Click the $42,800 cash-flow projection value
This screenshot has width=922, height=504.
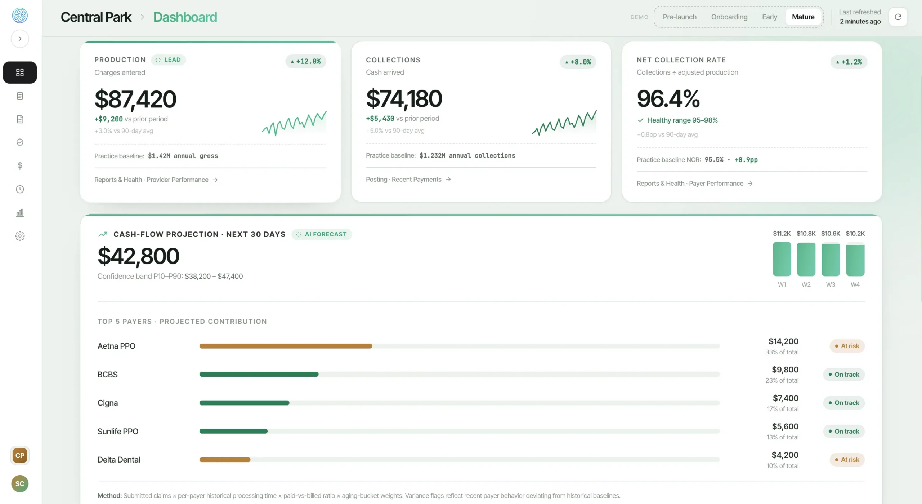[x=138, y=256]
